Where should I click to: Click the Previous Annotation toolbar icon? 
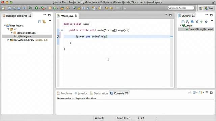tap(100, 8)
